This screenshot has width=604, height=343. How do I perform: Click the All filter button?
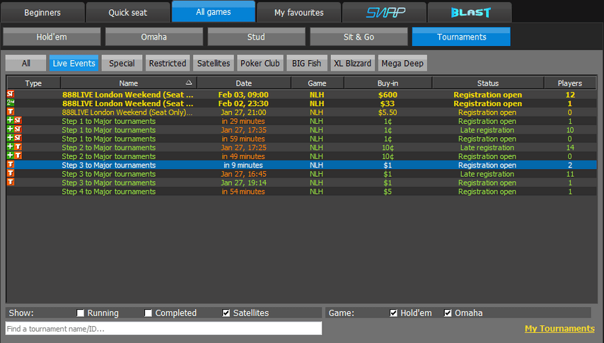pyautogui.click(x=25, y=63)
